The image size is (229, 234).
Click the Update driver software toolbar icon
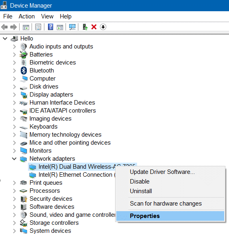pyautogui.click(x=85, y=27)
